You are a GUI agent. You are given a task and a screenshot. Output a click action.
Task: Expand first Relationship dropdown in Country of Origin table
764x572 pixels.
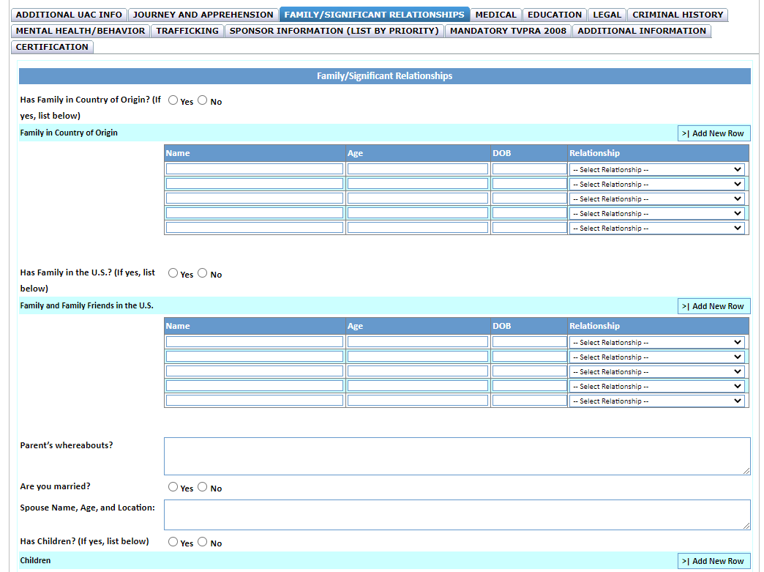point(657,170)
